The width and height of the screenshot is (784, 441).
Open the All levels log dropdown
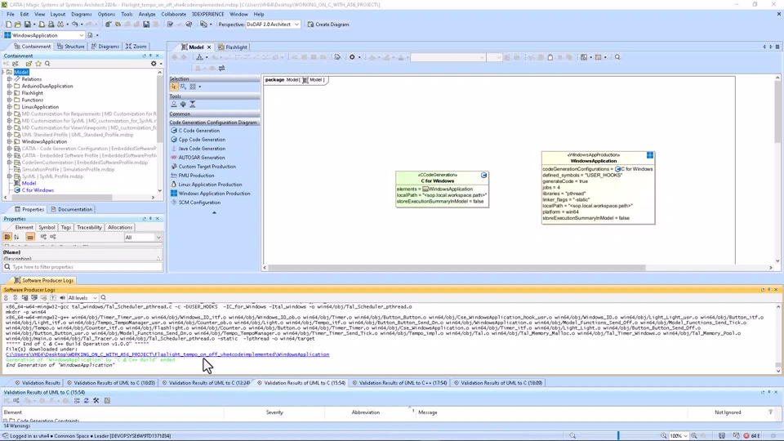pyautogui.click(x=82, y=298)
